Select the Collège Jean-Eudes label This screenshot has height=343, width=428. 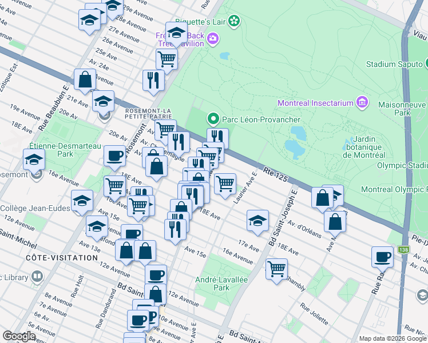pos(35,208)
